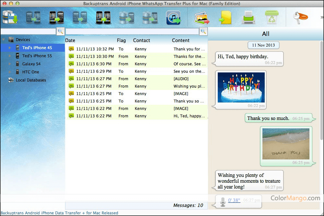
Task: Click the search icon above devices sidebar
Action: (x=60, y=31)
